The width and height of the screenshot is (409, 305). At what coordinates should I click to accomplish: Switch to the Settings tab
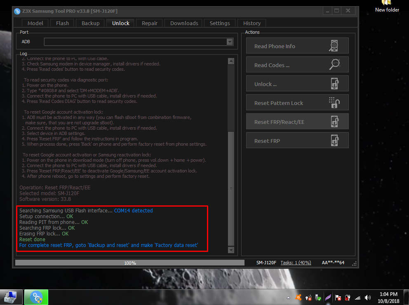pyautogui.click(x=220, y=23)
